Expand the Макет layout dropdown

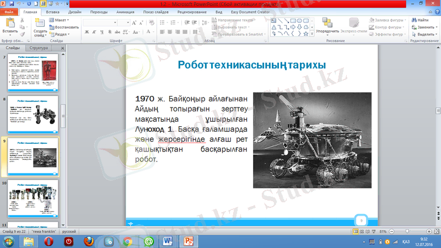point(61,20)
